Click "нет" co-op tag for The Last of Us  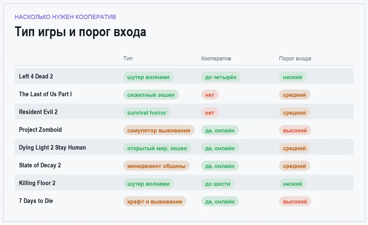[x=210, y=95]
